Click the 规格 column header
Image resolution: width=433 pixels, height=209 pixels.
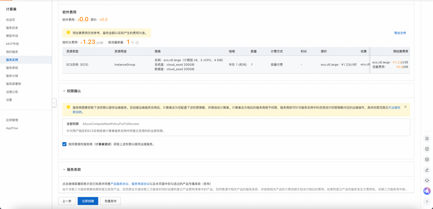coord(158,51)
